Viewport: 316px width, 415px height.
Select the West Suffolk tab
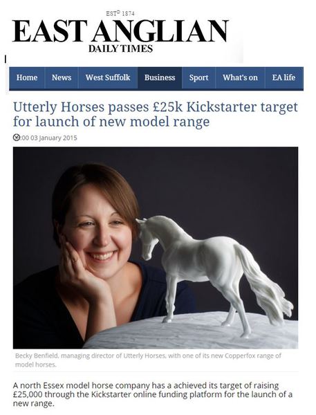(x=108, y=77)
